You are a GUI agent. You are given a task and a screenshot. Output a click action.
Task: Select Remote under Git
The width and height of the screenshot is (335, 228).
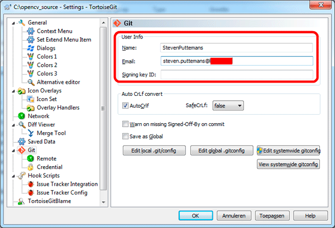tap(46, 158)
